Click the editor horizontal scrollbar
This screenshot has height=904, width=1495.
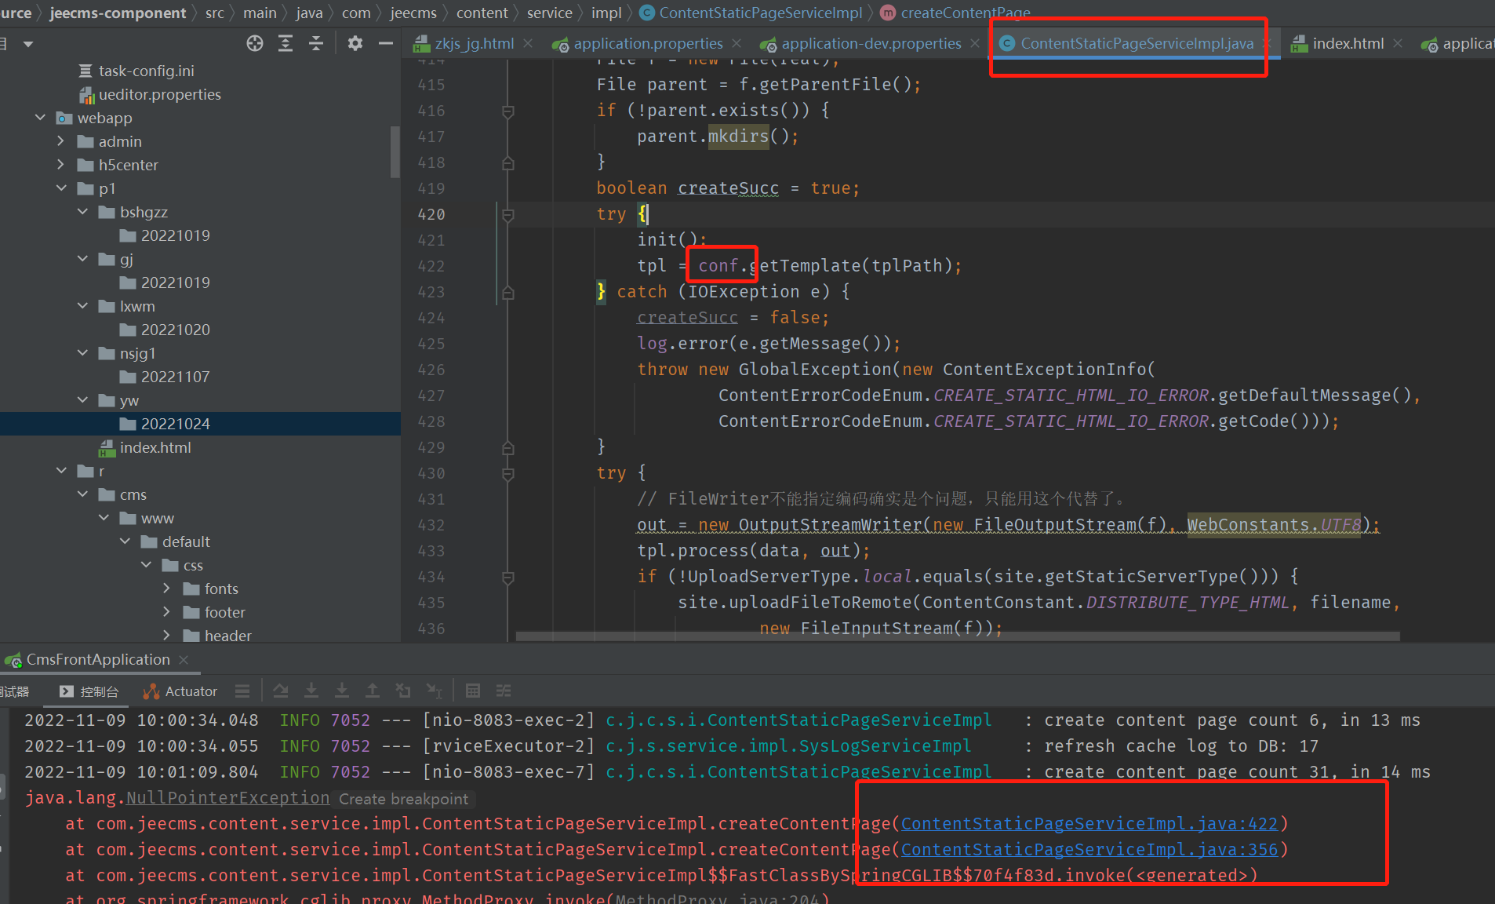pos(957,636)
